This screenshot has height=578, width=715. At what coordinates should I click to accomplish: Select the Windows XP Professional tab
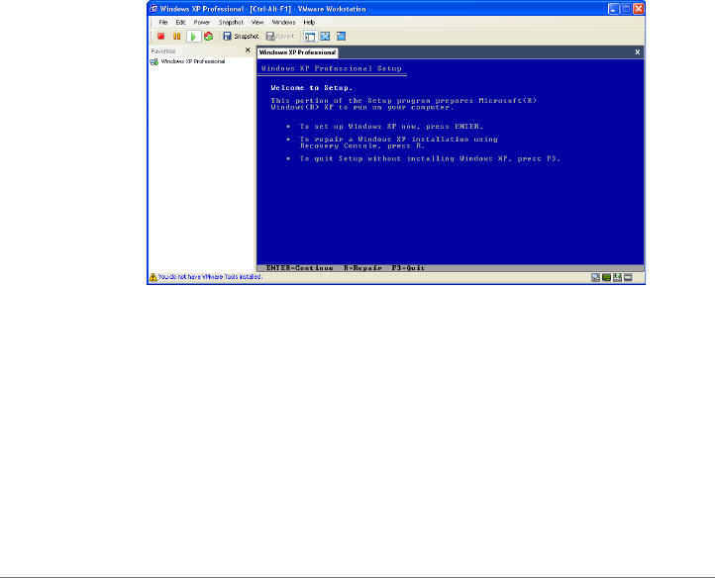pos(297,52)
